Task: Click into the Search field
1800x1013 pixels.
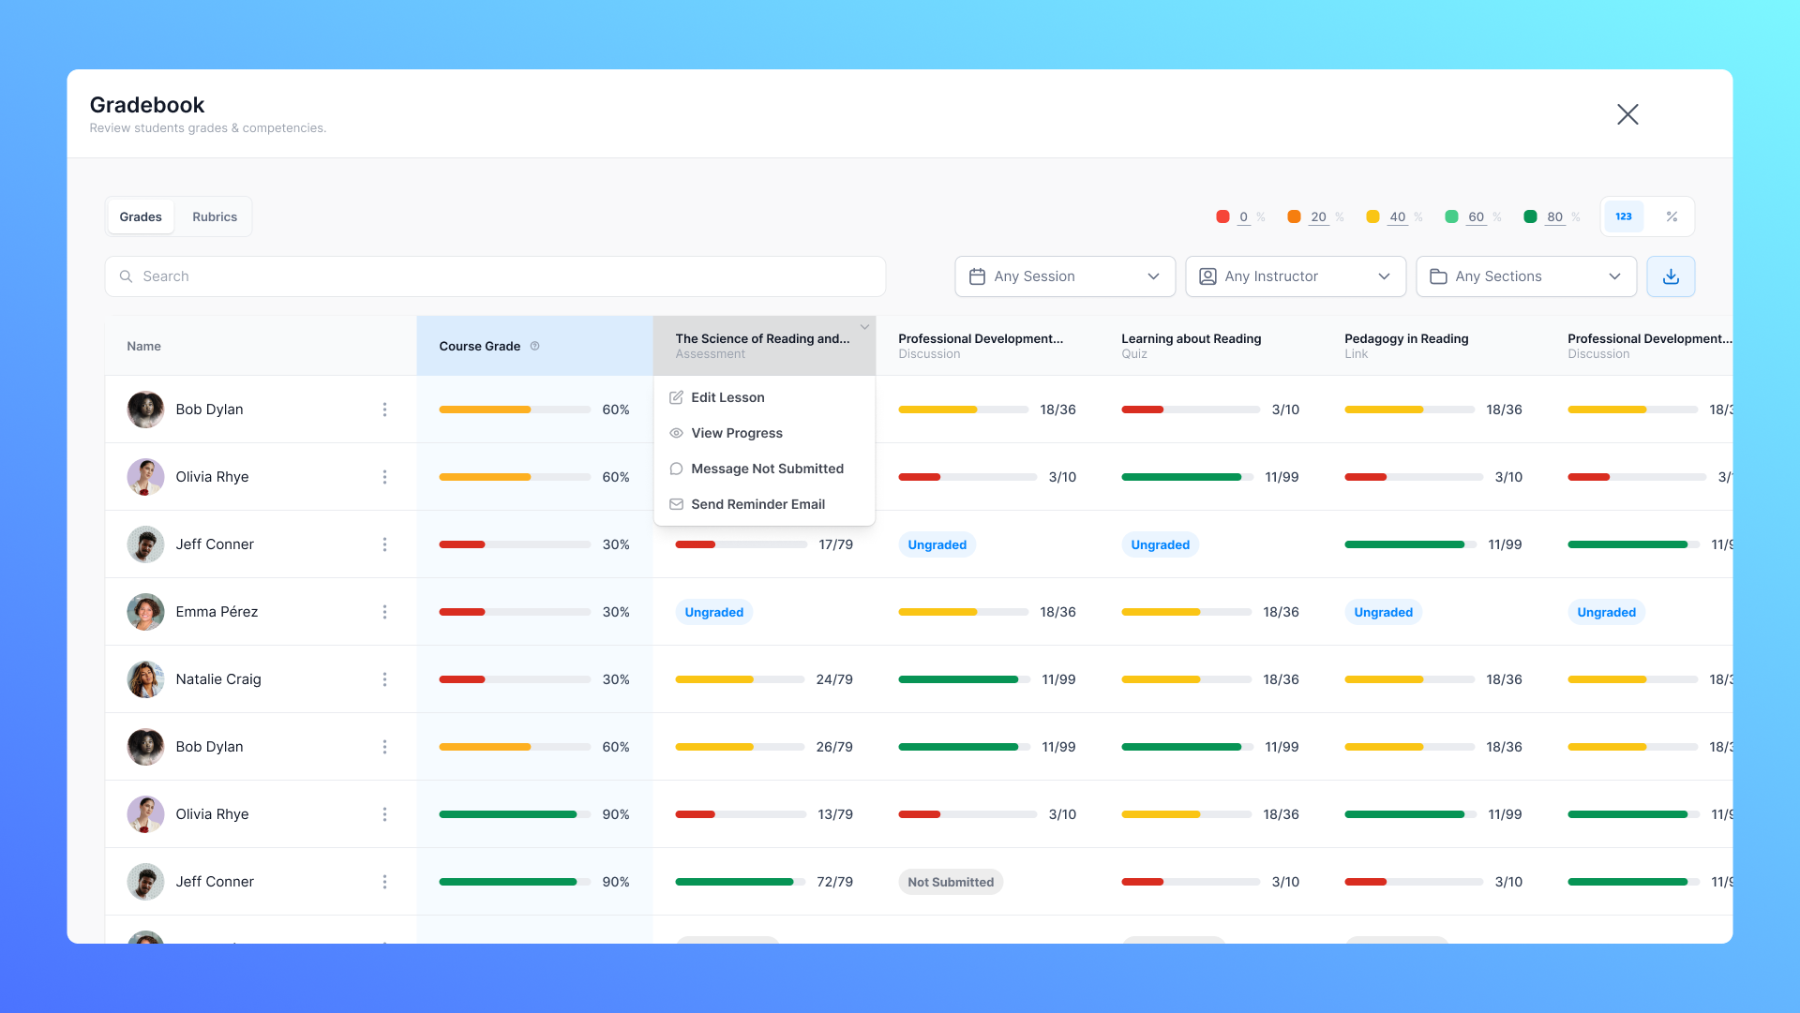Action: tap(495, 276)
